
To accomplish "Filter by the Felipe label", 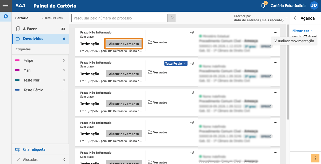I will click(40, 60).
